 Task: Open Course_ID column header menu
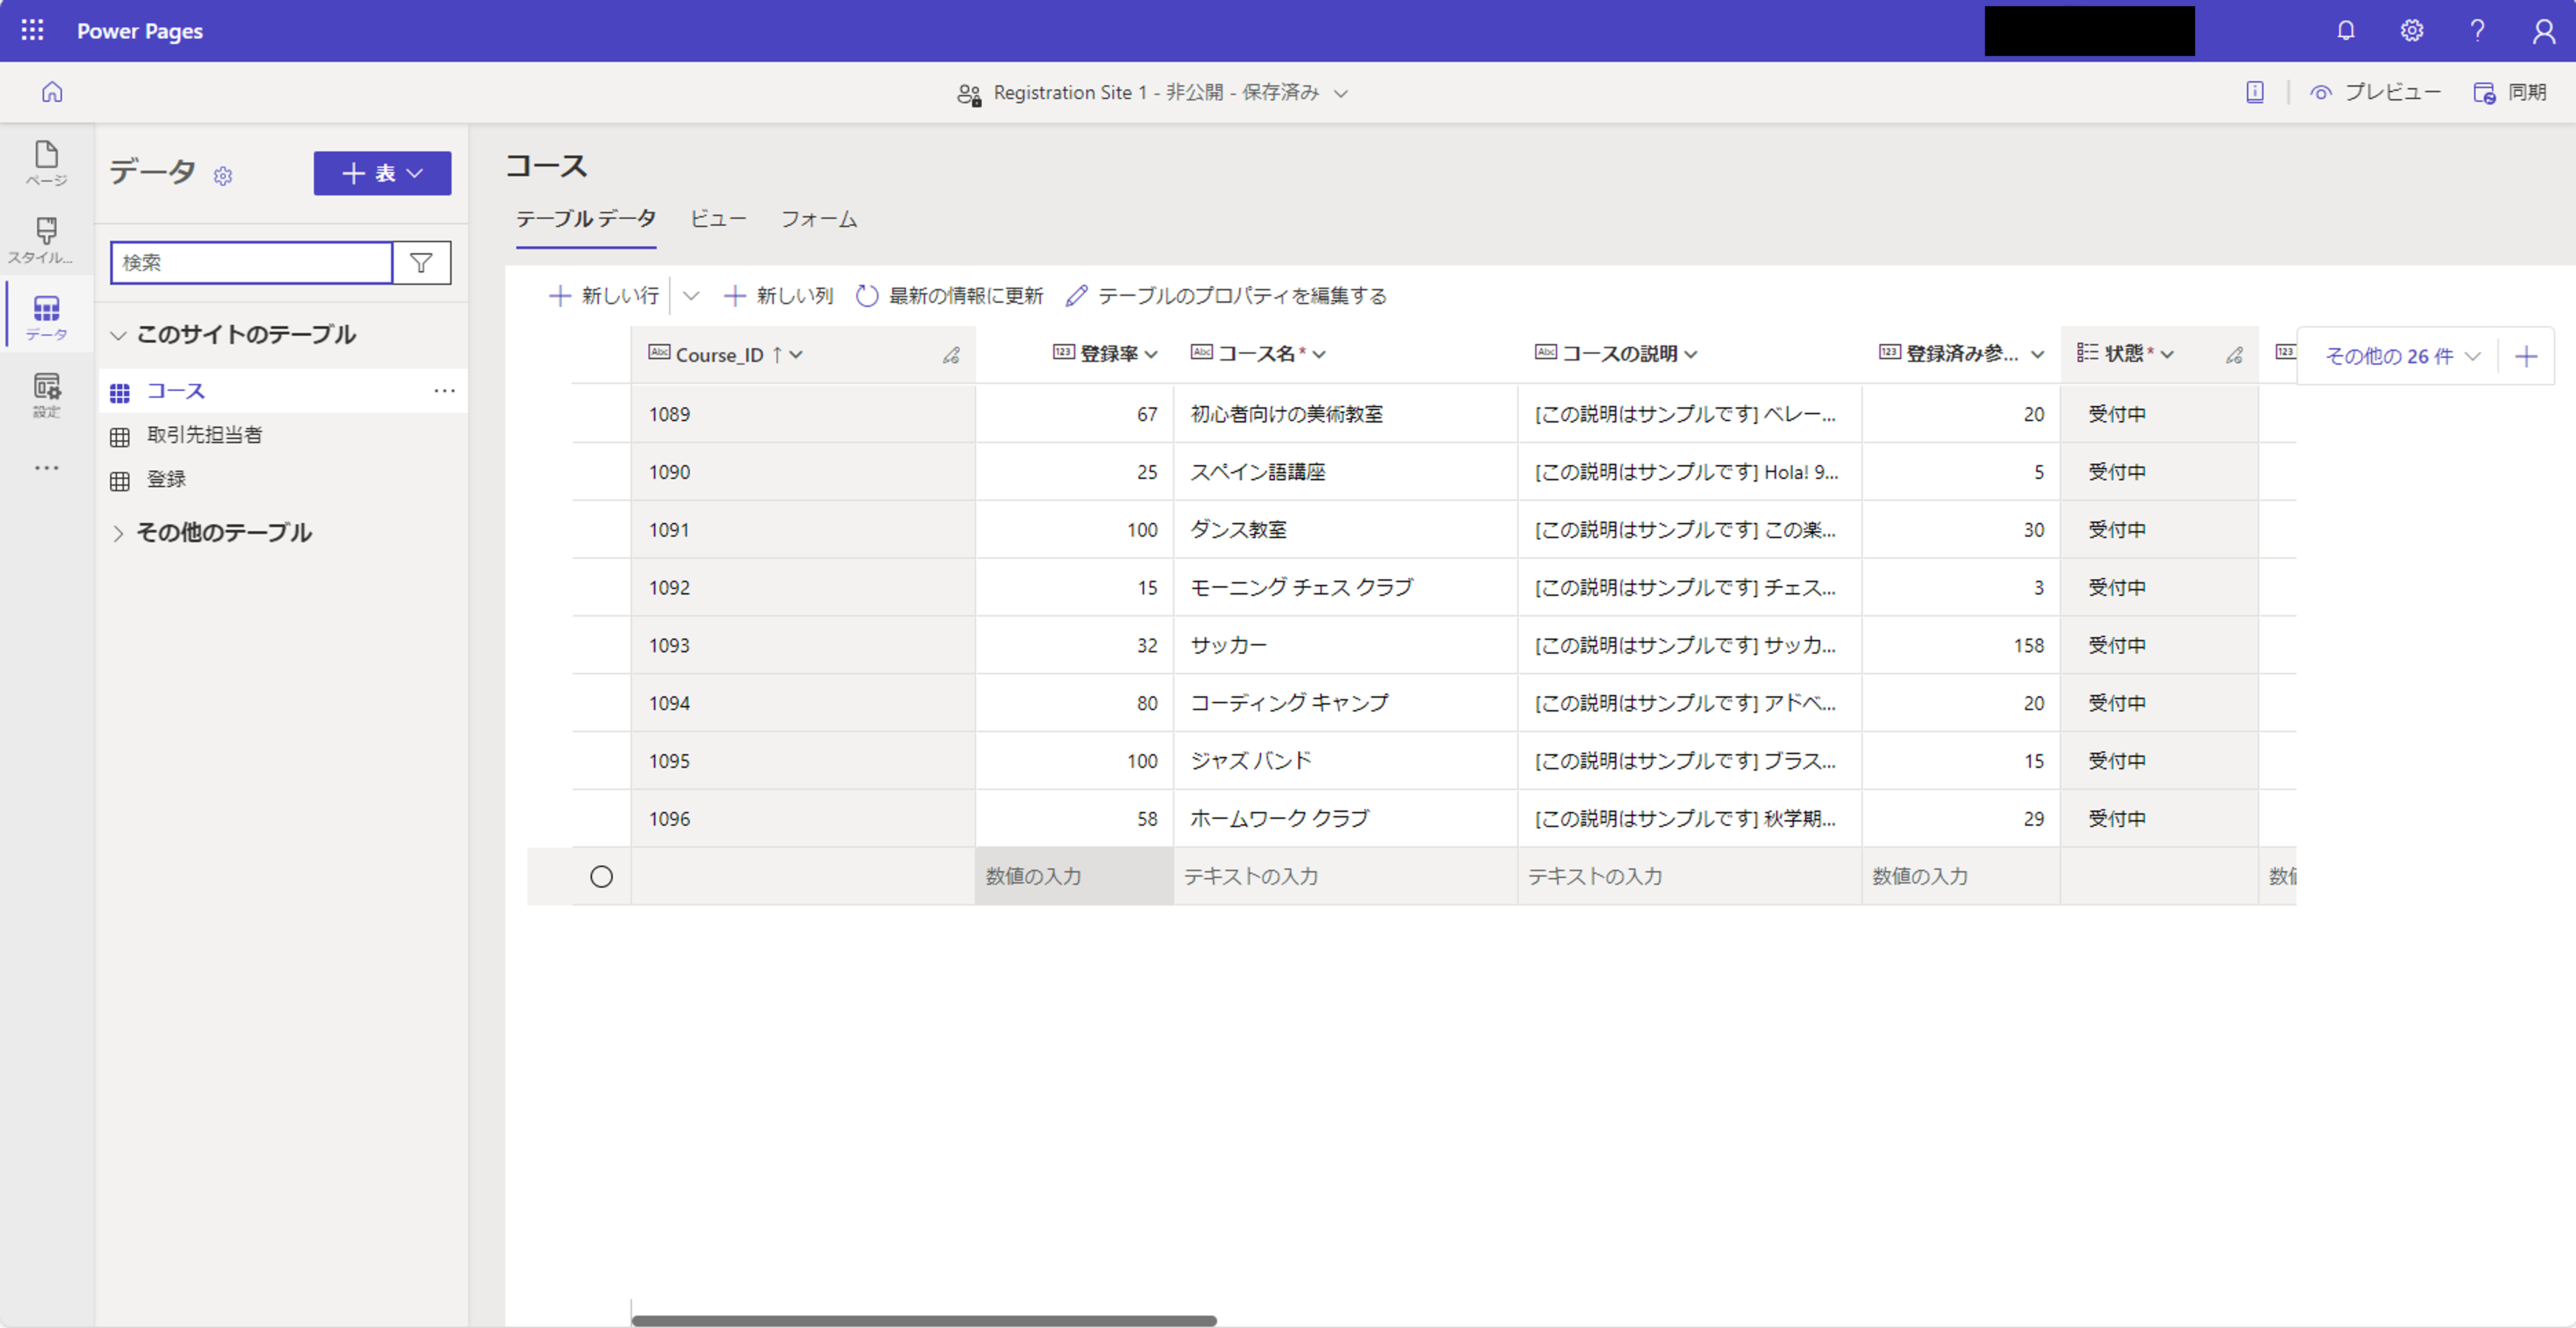point(796,355)
